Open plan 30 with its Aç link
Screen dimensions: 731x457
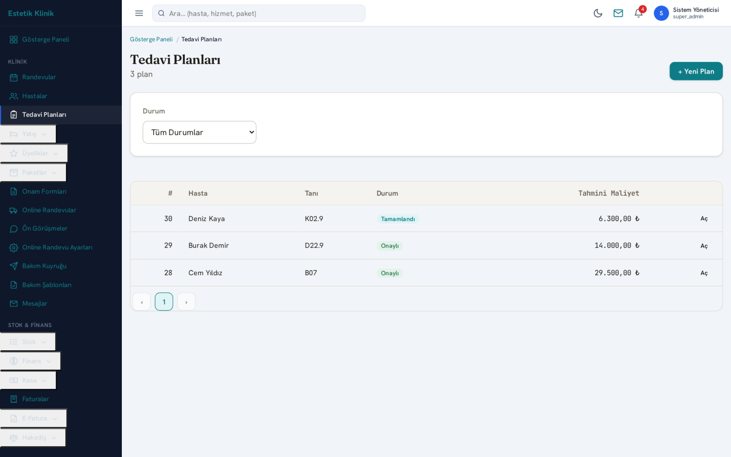pyautogui.click(x=704, y=219)
